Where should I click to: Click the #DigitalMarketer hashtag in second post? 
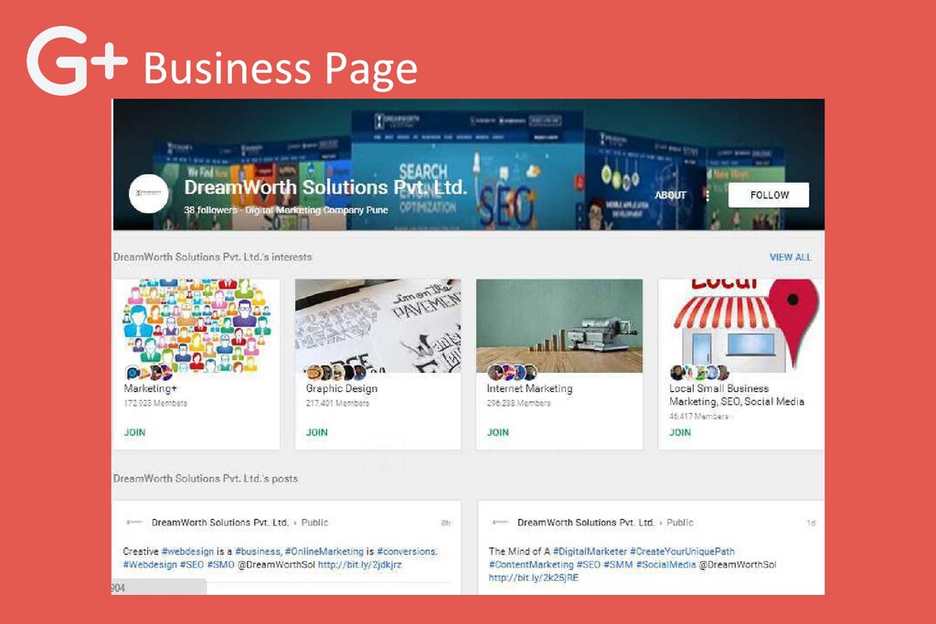pyautogui.click(x=590, y=551)
